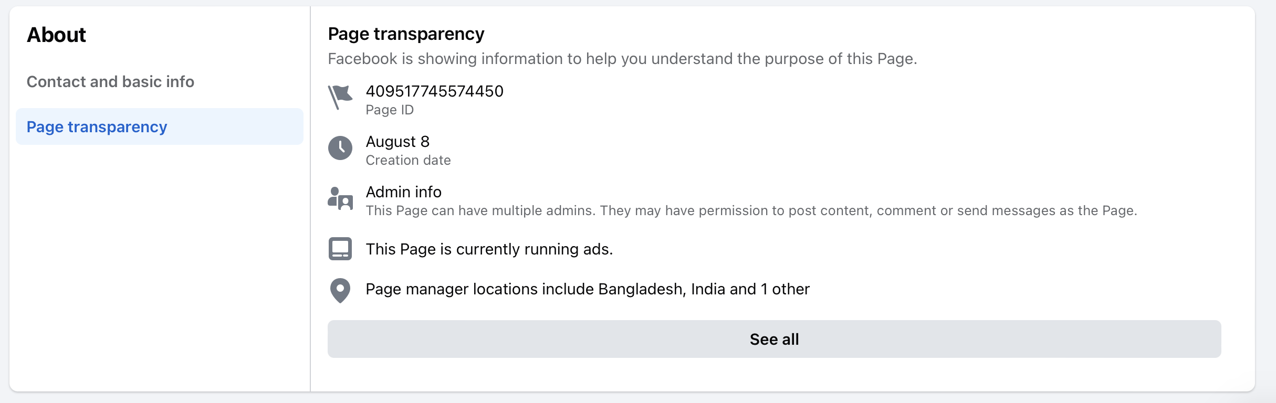Click the August 8 creation date text

398,142
